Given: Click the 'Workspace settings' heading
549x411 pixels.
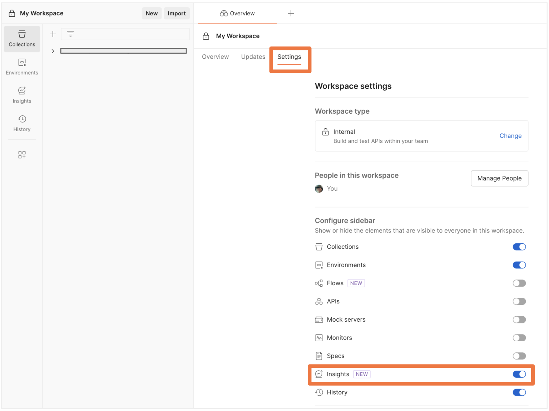Looking at the screenshot, I should click(353, 86).
